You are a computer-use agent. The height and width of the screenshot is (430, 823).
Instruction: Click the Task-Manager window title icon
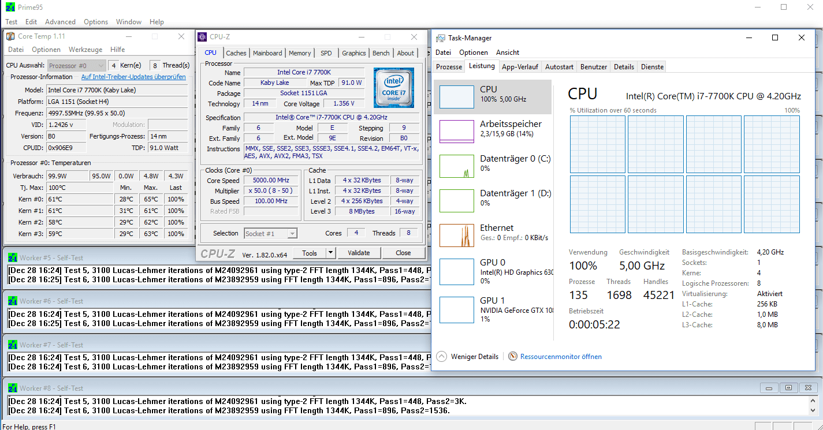tap(440, 38)
